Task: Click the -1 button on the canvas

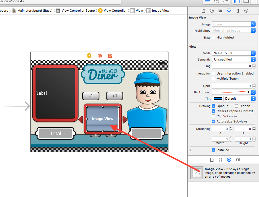Action: click(91, 96)
